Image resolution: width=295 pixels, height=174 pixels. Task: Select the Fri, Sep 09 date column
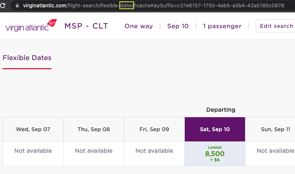pyautogui.click(x=154, y=129)
